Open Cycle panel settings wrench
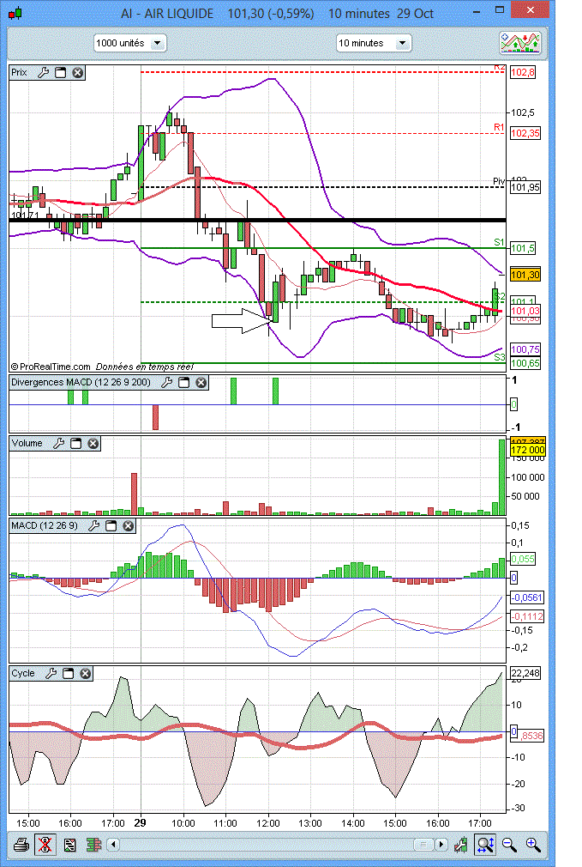The image size is (582, 867). pos(51,674)
